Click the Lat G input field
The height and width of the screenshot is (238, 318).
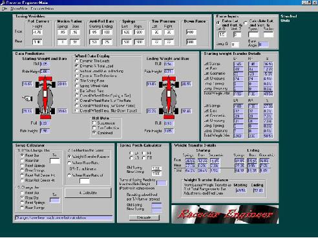[x=222, y=34]
